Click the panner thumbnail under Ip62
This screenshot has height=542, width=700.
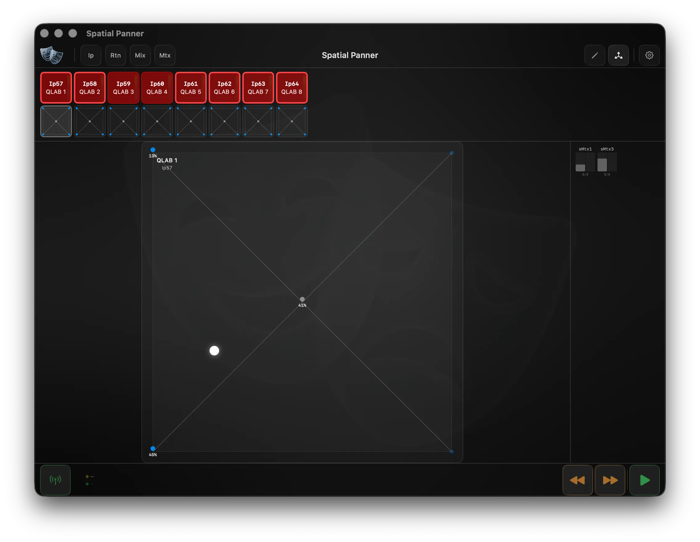[224, 121]
